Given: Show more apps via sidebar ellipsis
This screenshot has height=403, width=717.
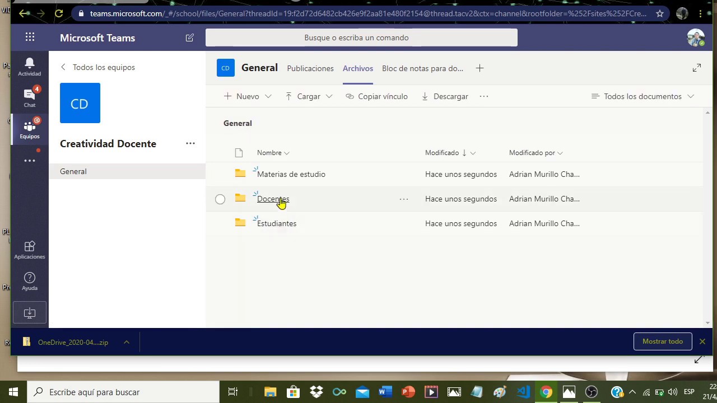Looking at the screenshot, I should [x=30, y=161].
